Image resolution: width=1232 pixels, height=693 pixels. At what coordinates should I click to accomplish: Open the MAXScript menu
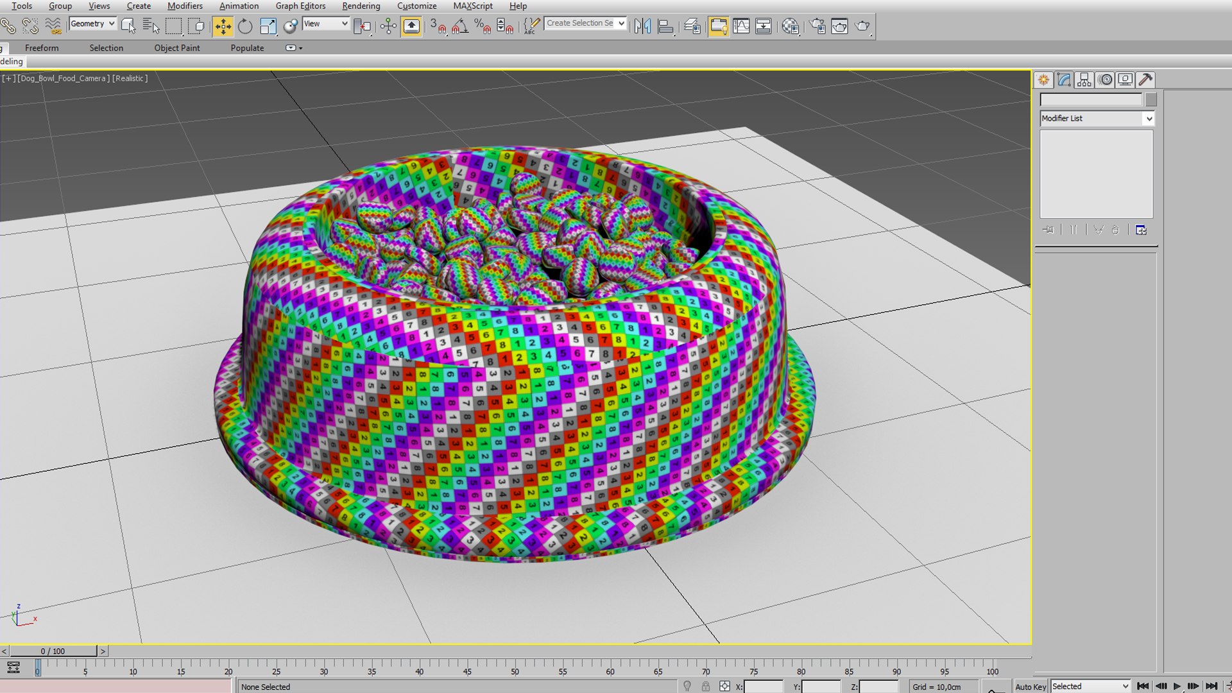click(472, 6)
